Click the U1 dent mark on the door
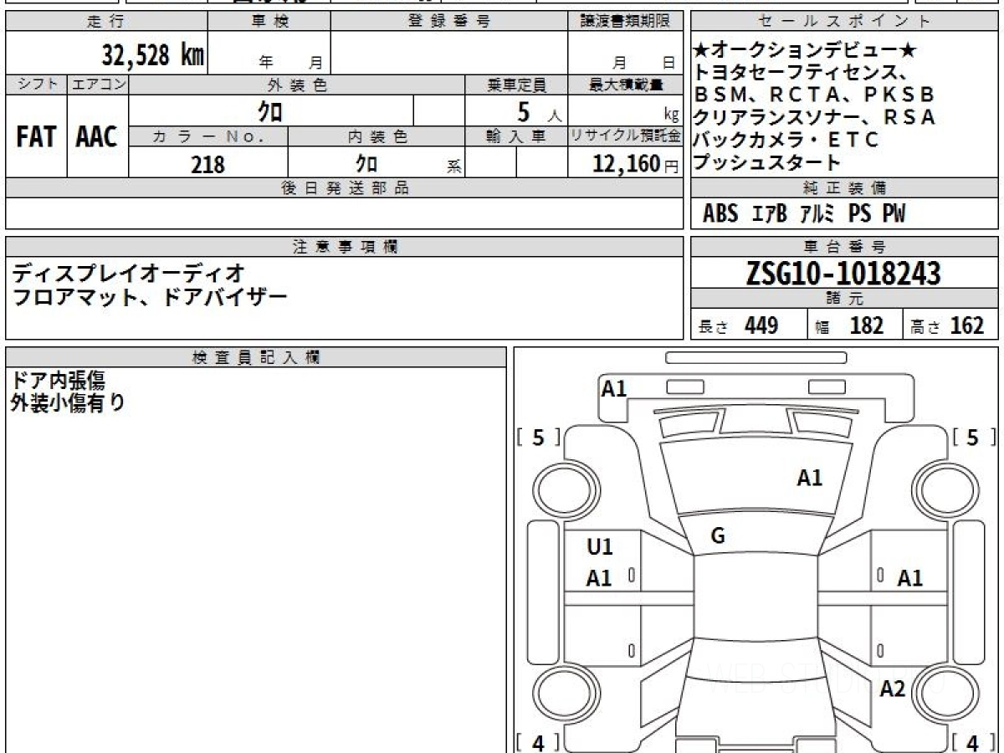This screenshot has width=1004, height=753. (599, 547)
